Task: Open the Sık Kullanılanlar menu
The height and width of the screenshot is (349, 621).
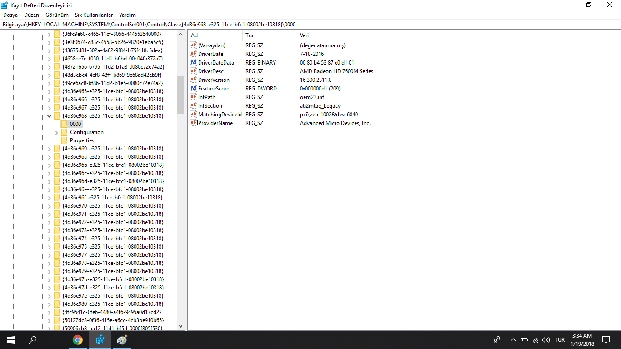Action: point(94,15)
